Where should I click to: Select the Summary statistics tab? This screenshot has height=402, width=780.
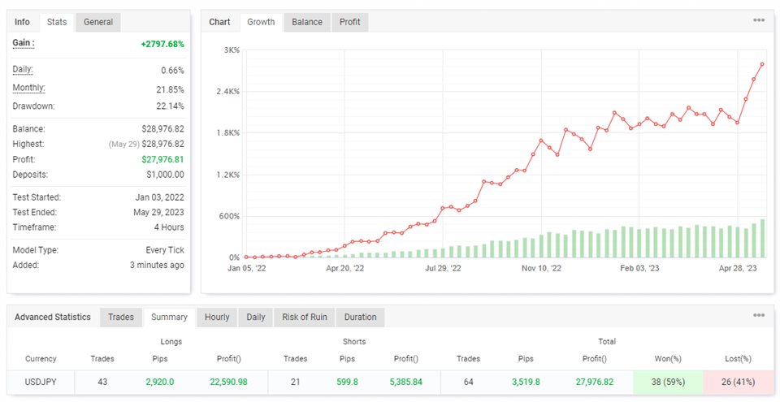pyautogui.click(x=169, y=317)
